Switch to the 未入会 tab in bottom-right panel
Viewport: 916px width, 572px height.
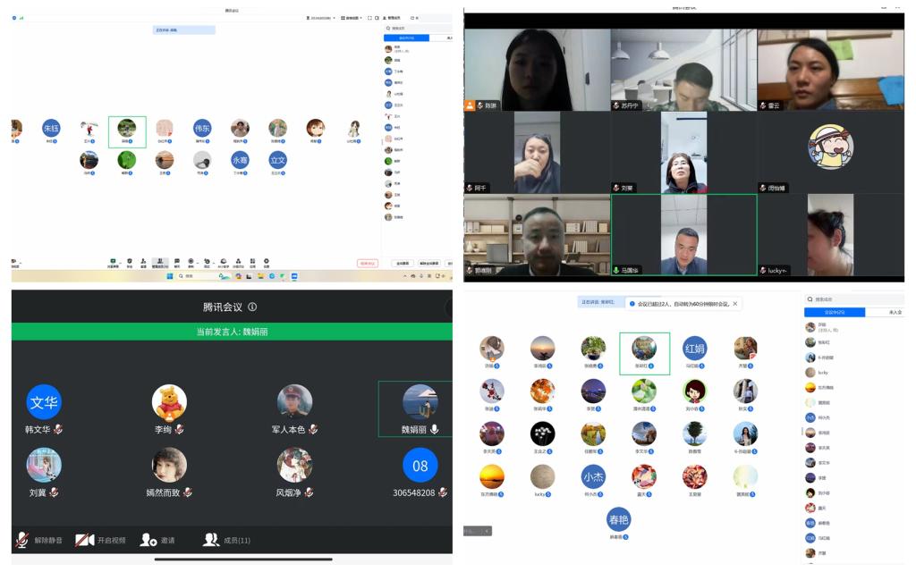(895, 312)
